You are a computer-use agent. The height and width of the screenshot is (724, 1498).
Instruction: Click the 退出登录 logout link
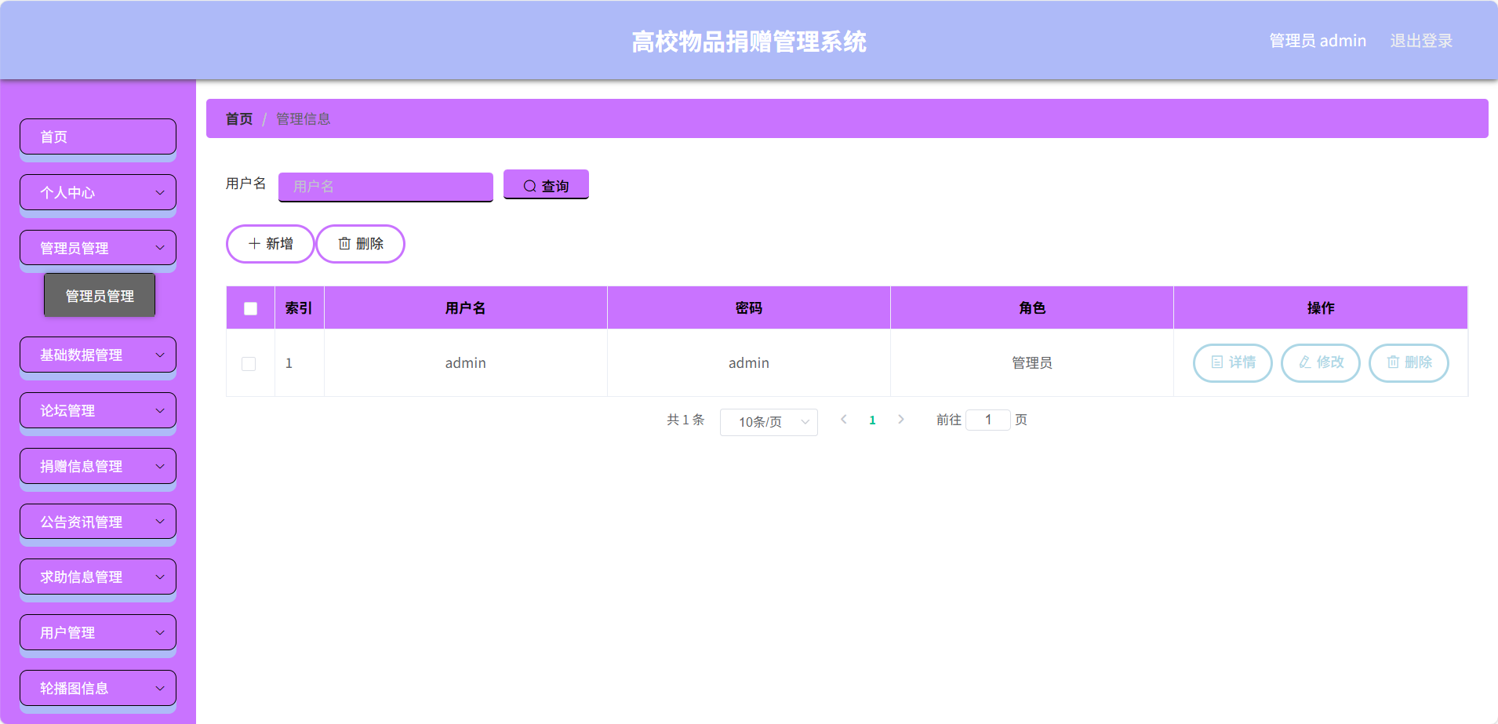point(1421,41)
